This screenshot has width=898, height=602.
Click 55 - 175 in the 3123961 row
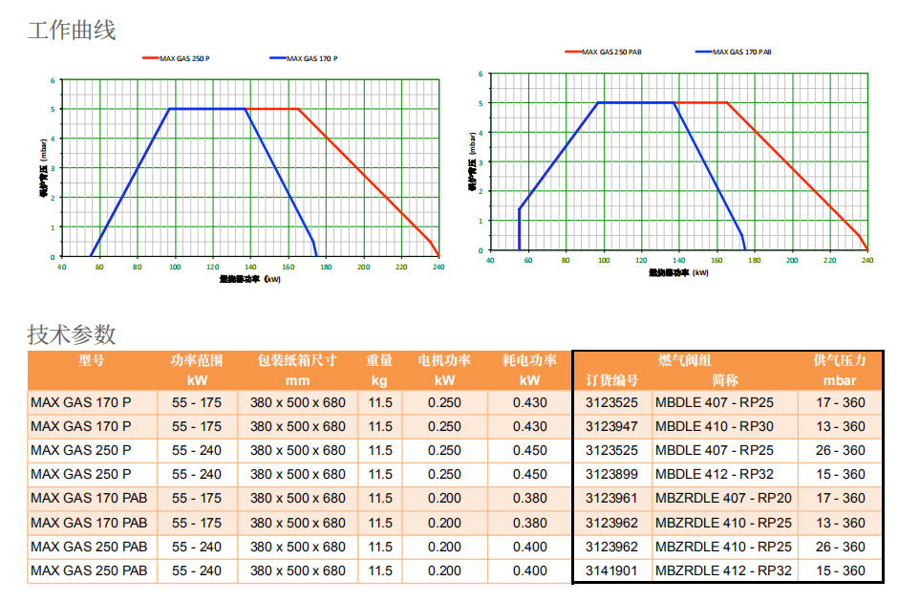click(197, 499)
